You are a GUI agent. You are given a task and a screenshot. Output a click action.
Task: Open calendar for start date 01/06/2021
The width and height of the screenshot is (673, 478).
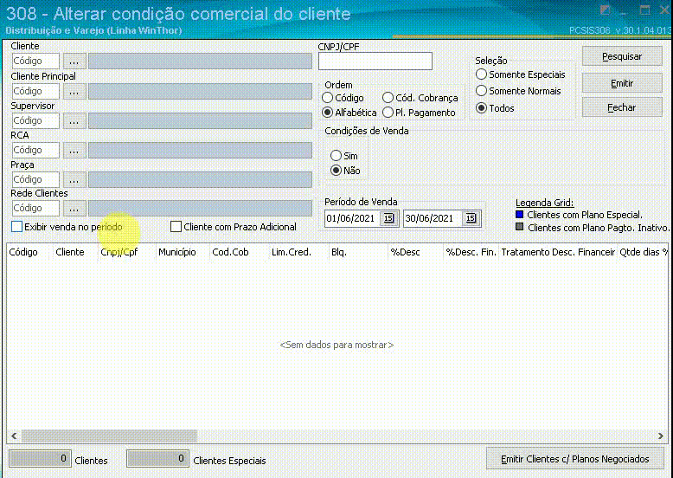(389, 218)
